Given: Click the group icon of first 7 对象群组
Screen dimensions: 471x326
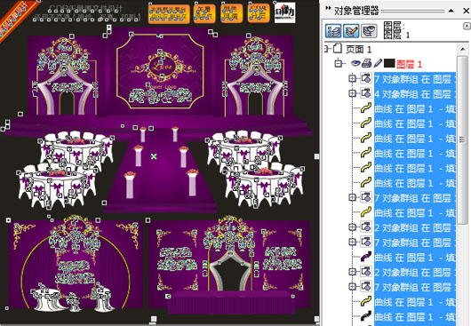Looking at the screenshot, I should pos(366,78).
